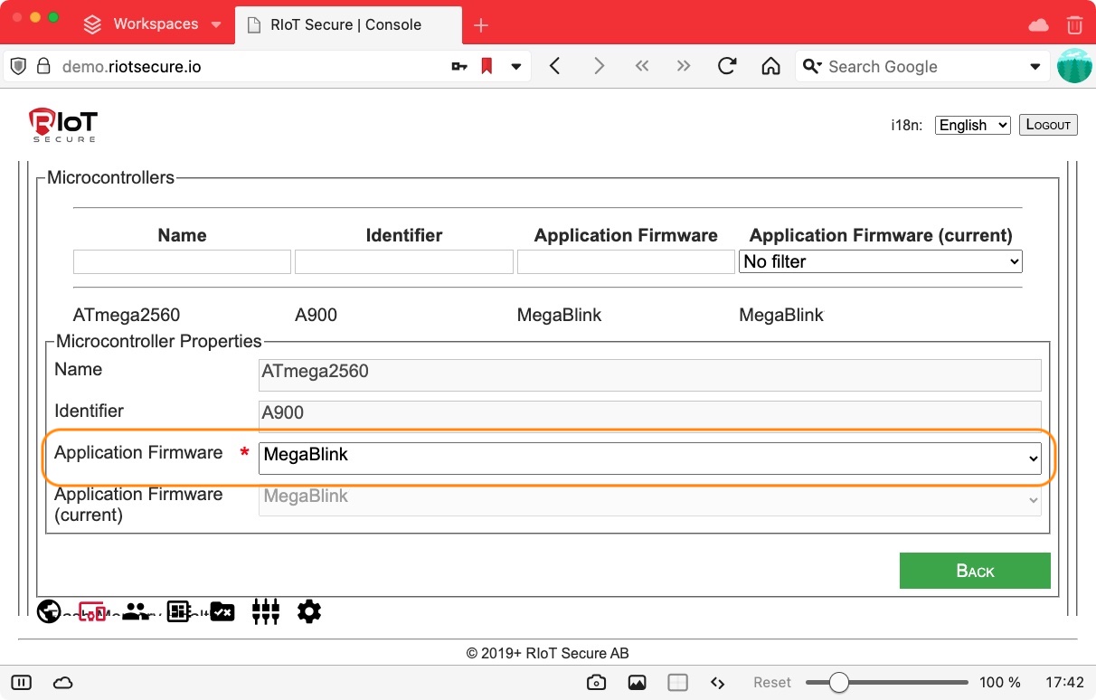1096x700 pixels.
Task: Click the camera capture icon in status bar
Action: pos(596,683)
